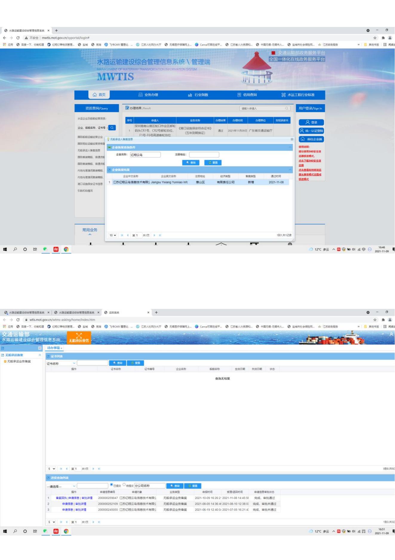This screenshot has height=560, width=395.
Task: Click the magnifier icon in the 请输入申请人 box
Action: click(287, 108)
